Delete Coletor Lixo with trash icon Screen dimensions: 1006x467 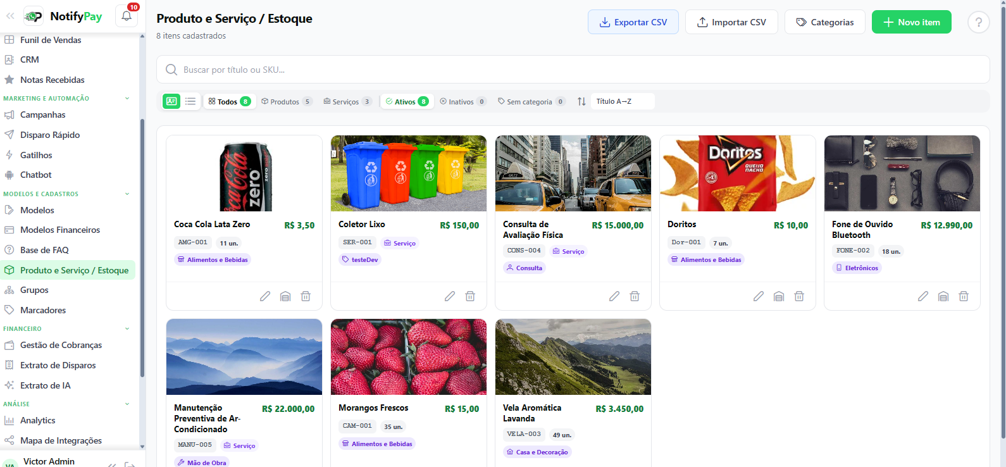coord(470,296)
